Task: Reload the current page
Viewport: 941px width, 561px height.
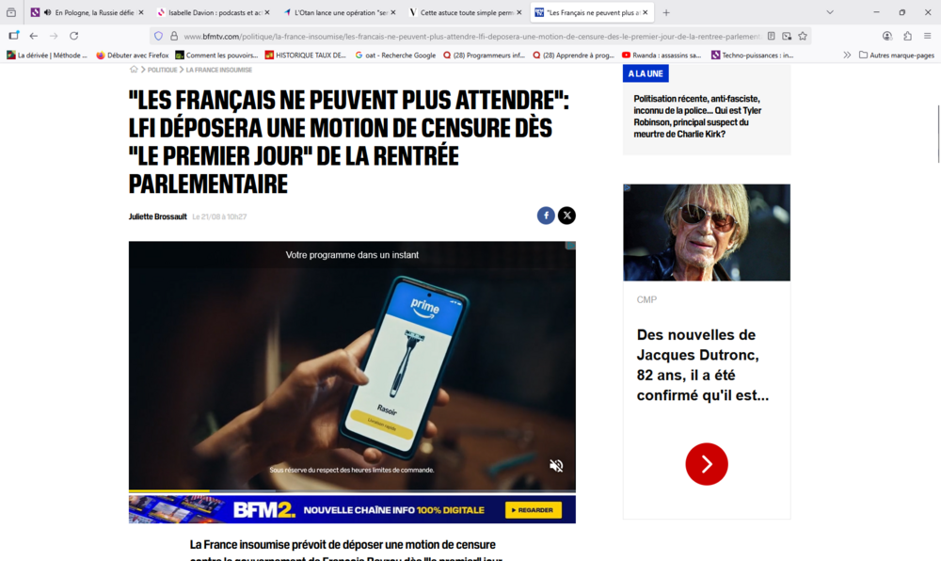Action: coord(73,36)
